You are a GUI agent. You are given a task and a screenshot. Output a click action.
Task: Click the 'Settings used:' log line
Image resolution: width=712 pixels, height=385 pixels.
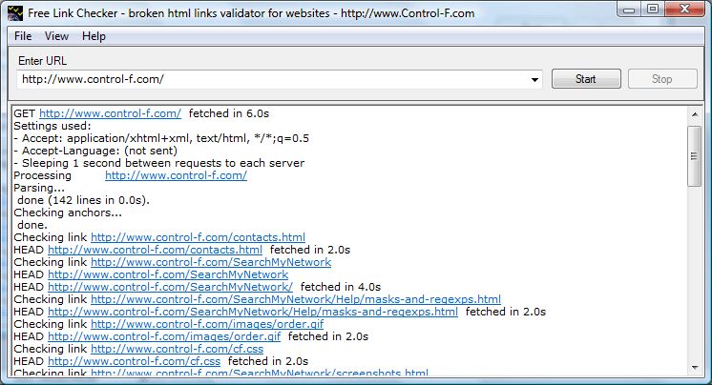pyautogui.click(x=52, y=126)
